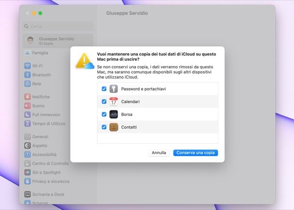This screenshot has width=294, height=210.
Task: Select Siri e Spotlight label
Action: tap(46, 172)
